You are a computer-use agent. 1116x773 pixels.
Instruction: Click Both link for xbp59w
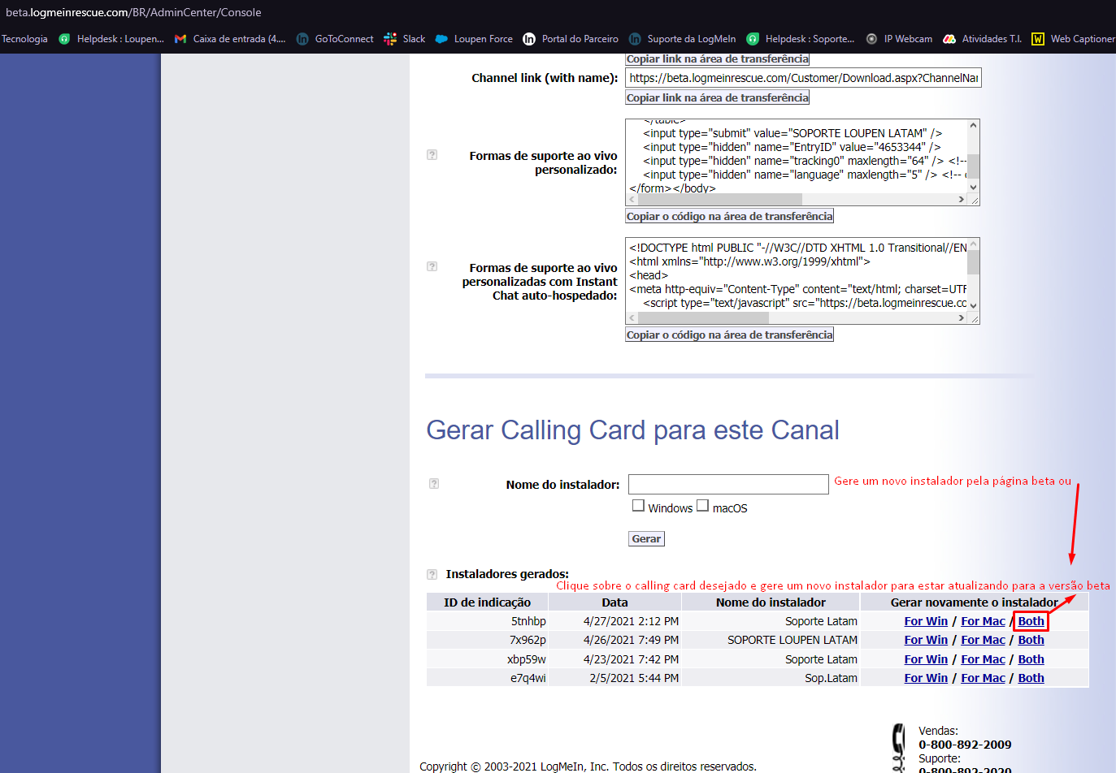(1031, 660)
